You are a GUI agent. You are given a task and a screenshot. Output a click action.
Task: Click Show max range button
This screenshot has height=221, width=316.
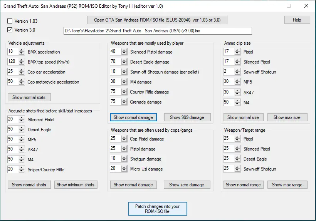[x=287, y=184]
